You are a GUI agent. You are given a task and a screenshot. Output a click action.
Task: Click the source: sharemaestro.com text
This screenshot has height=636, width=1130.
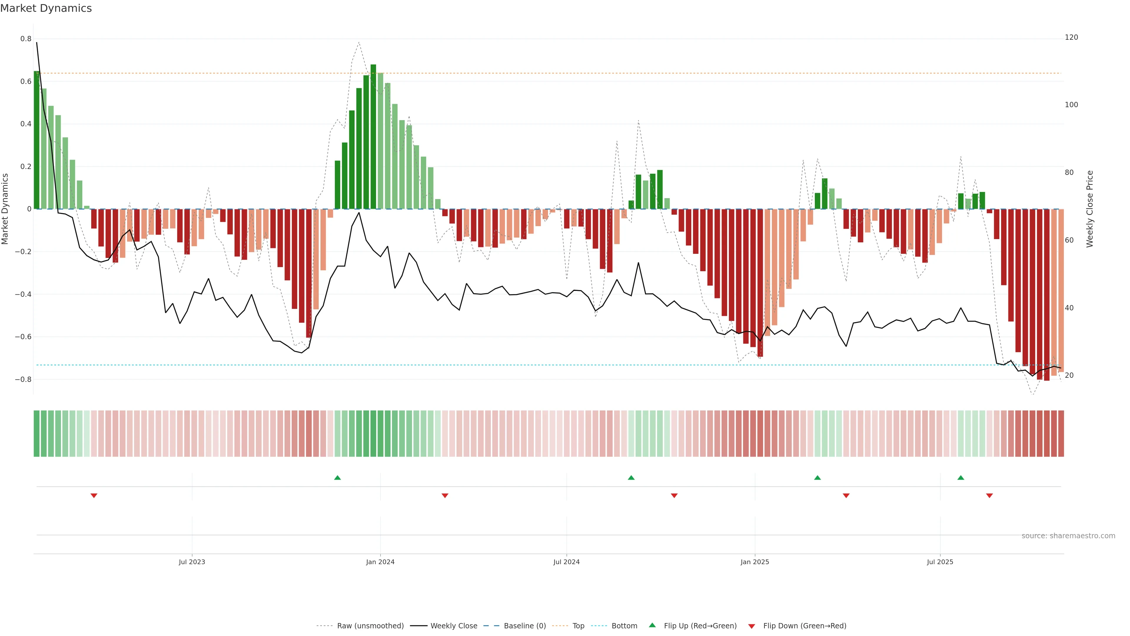pyautogui.click(x=1068, y=536)
